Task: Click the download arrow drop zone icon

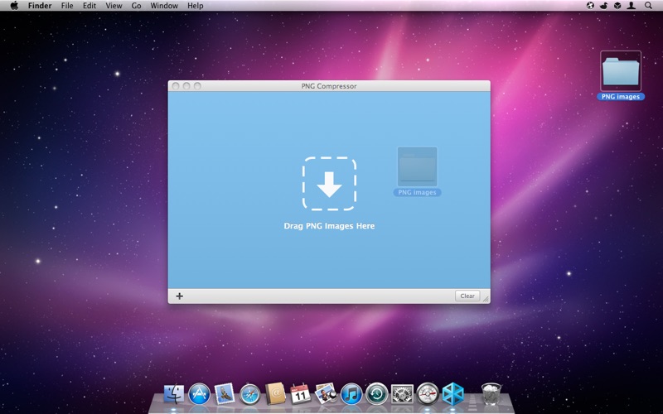Action: 329,184
